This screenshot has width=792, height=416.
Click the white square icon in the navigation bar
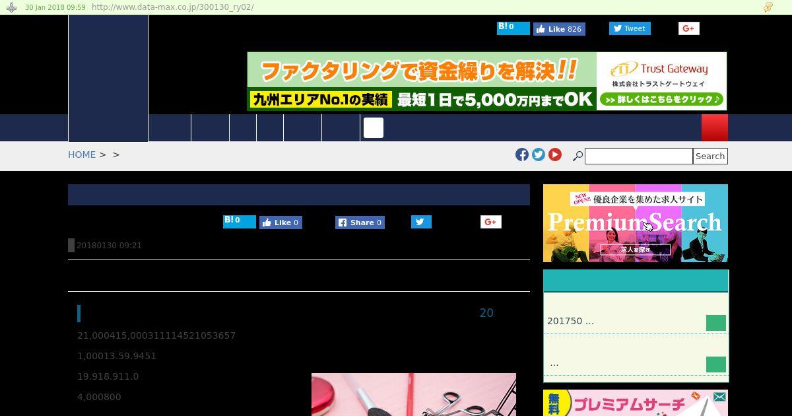pos(374,127)
